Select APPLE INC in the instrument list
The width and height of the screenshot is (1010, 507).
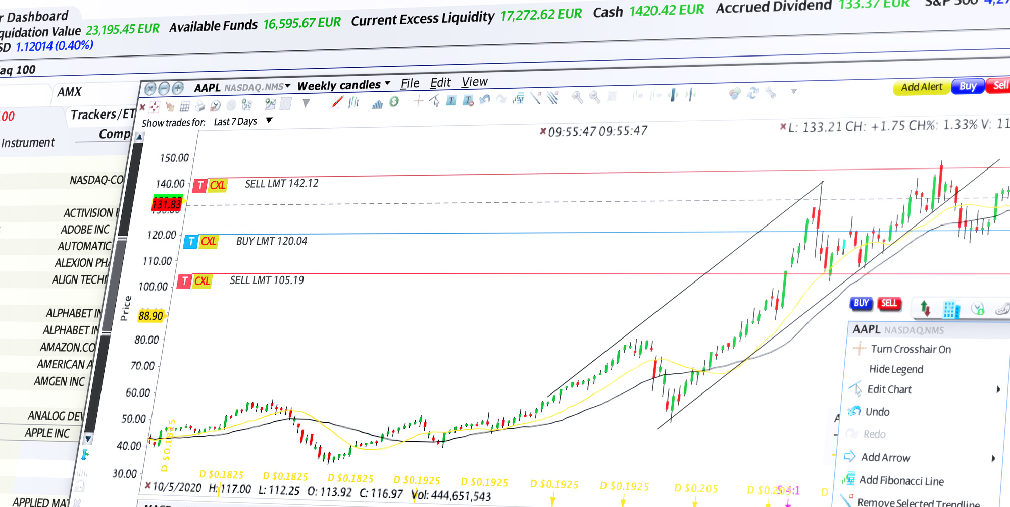point(47,433)
